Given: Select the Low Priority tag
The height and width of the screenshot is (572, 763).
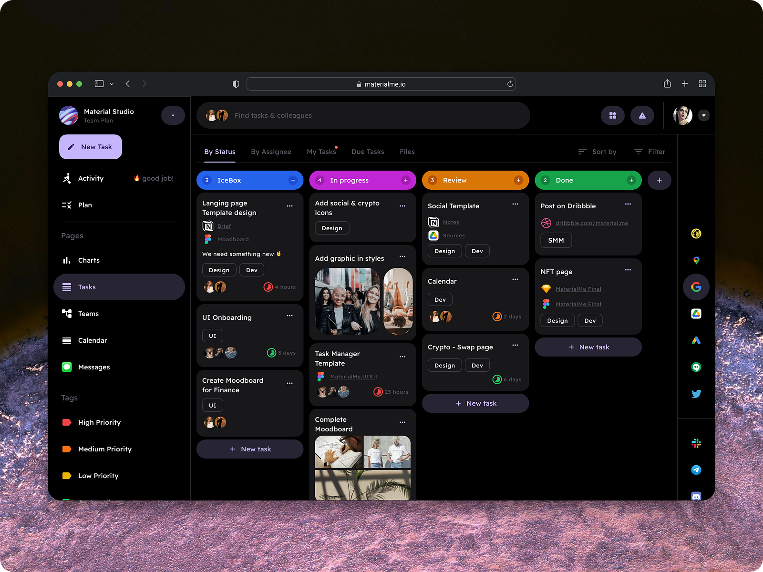Looking at the screenshot, I should (98, 476).
